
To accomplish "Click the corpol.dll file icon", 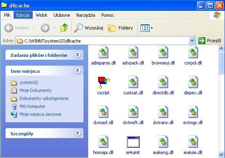I will coord(193,52).
